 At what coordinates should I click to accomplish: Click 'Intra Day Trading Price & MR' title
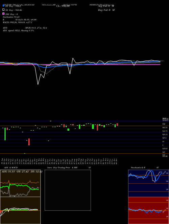[x=62, y=168]
